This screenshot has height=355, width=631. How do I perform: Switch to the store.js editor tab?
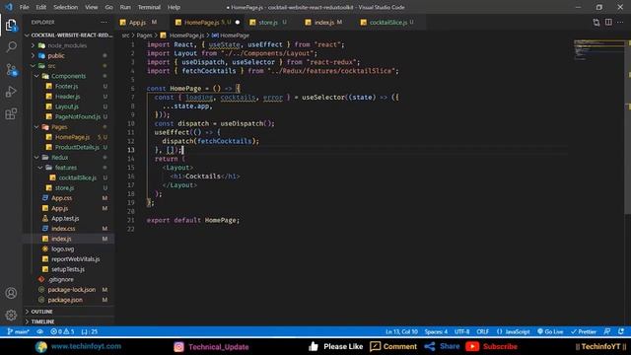268,22
